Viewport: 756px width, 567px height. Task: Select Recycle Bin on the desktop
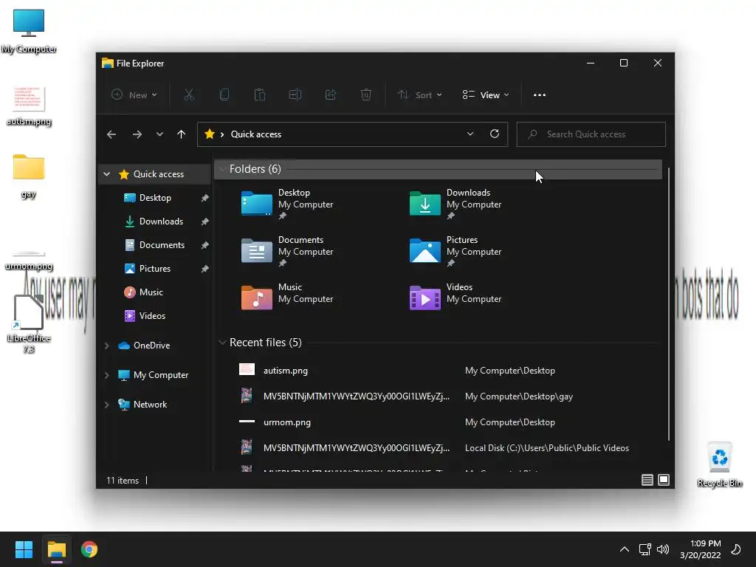pyautogui.click(x=720, y=465)
